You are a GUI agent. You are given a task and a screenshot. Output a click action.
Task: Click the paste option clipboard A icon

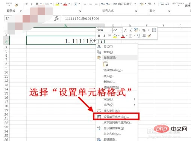(106, 64)
